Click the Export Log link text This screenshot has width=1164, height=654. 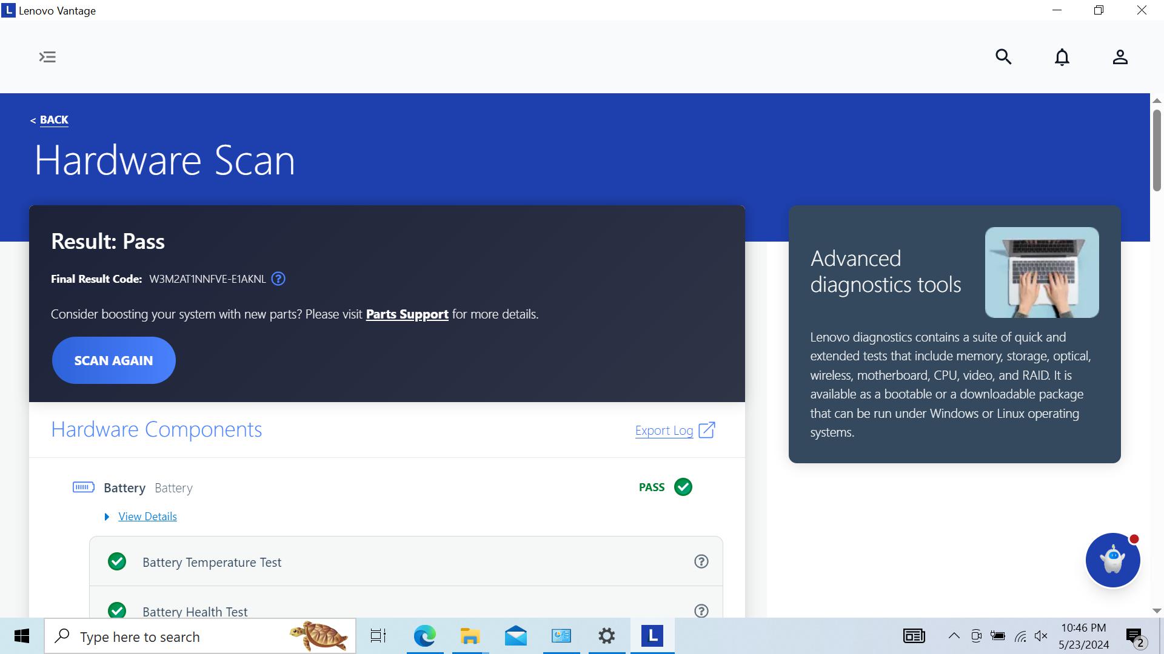coord(664,431)
